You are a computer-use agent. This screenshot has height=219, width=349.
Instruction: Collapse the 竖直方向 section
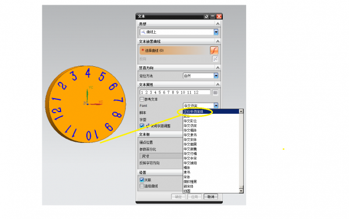click(218, 67)
